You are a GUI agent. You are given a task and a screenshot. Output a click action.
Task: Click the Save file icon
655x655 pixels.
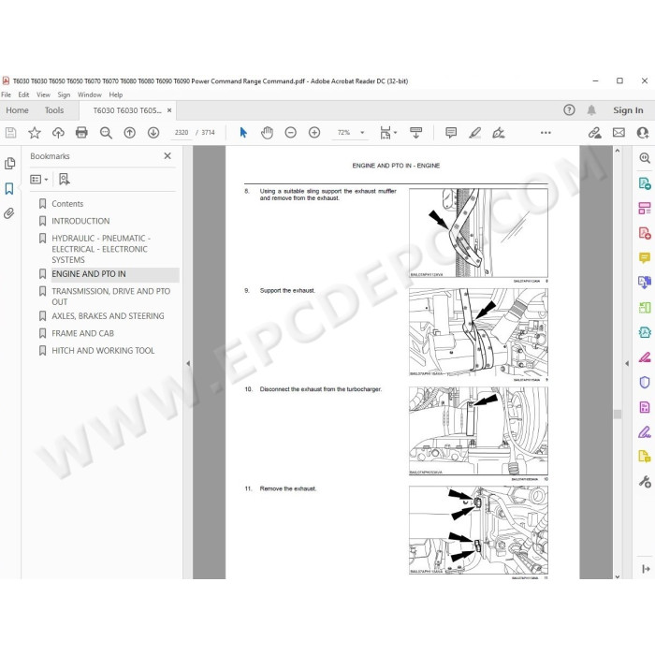(x=10, y=133)
